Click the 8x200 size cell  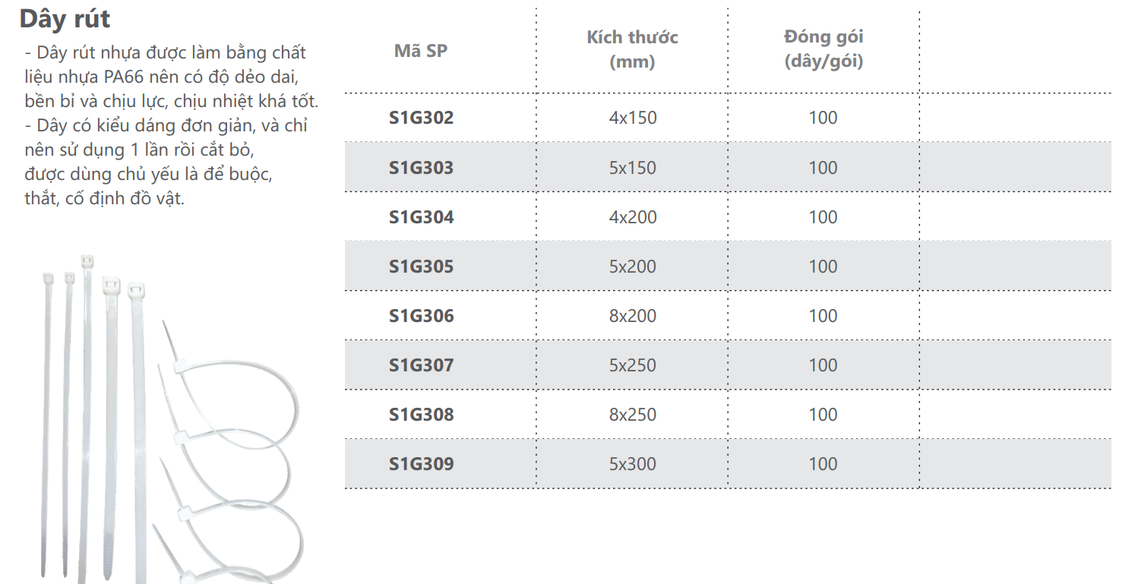633,316
